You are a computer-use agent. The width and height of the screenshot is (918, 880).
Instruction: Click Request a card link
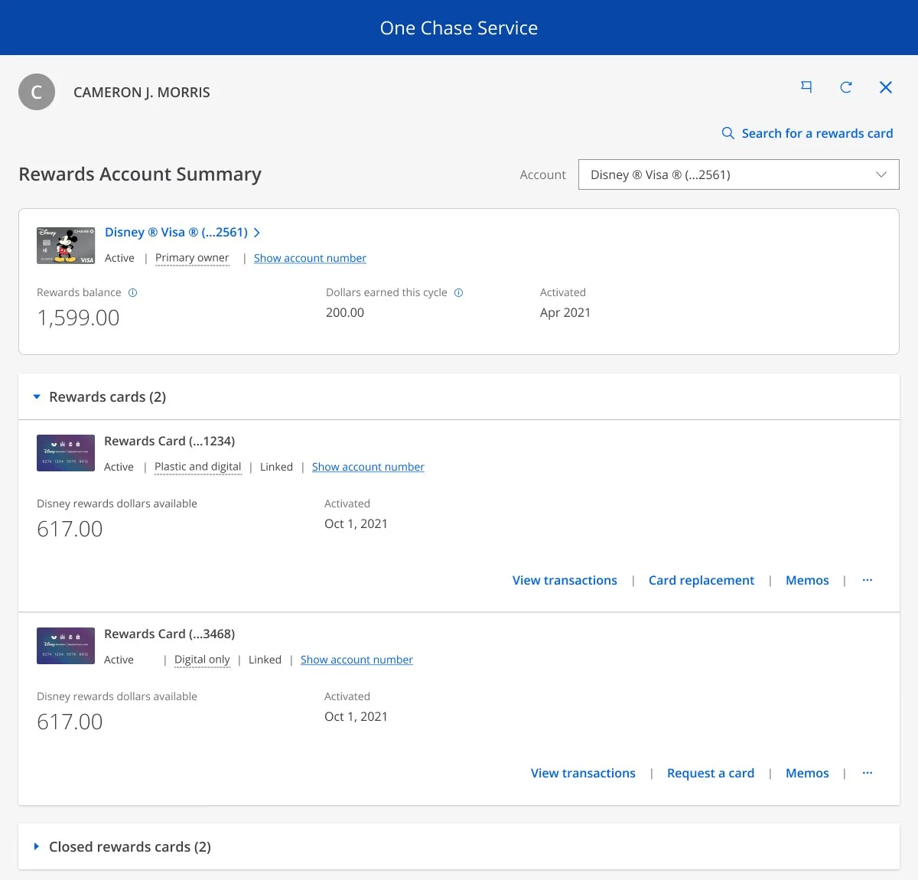click(711, 773)
